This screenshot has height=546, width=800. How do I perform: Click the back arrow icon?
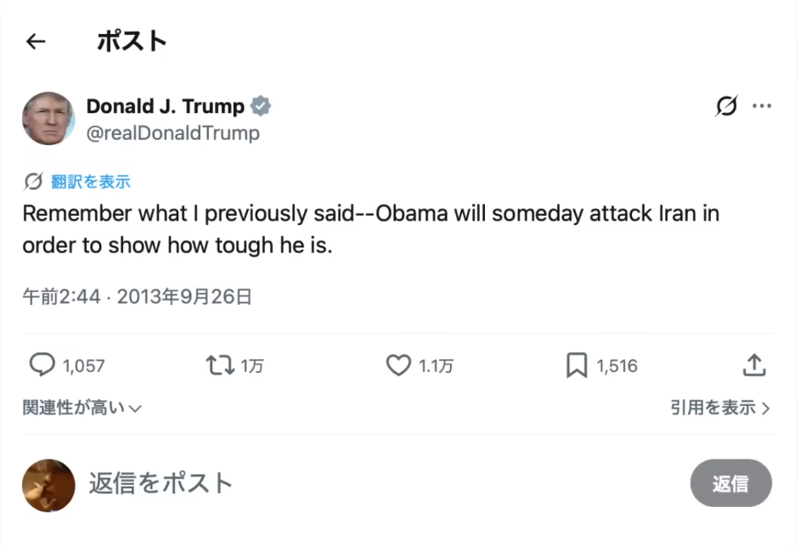point(35,42)
